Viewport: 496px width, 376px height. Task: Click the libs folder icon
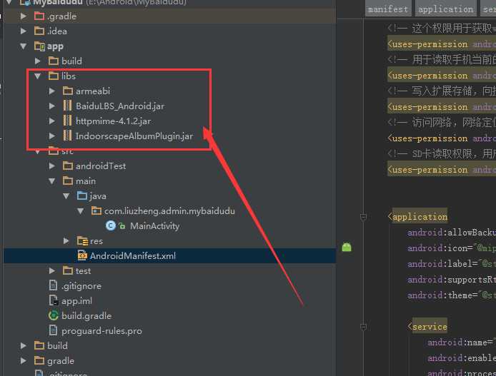54,76
